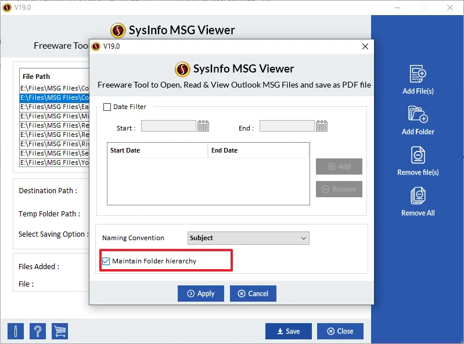Enable the Date Filter checkbox

click(107, 107)
